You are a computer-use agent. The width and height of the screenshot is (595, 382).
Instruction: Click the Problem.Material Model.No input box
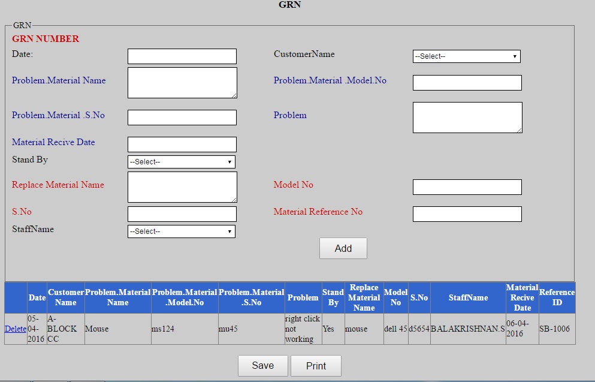466,82
